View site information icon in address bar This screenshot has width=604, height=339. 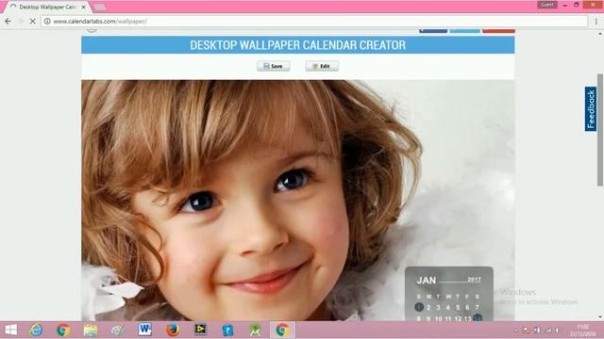(x=47, y=22)
